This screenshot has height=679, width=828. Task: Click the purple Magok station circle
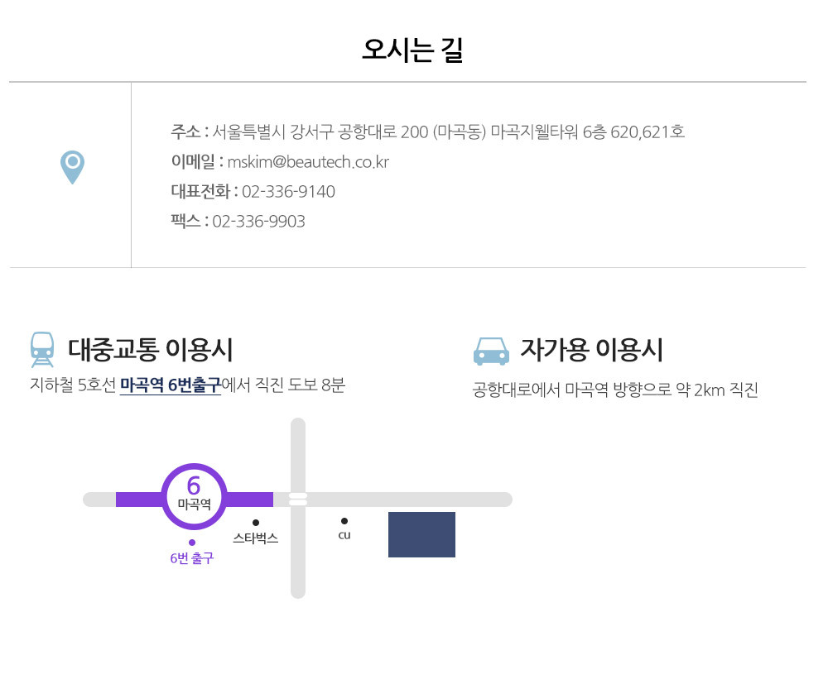point(194,495)
